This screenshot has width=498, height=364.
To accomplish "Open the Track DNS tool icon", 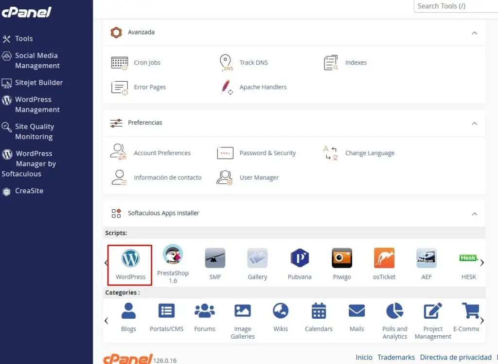I will [x=226, y=62].
